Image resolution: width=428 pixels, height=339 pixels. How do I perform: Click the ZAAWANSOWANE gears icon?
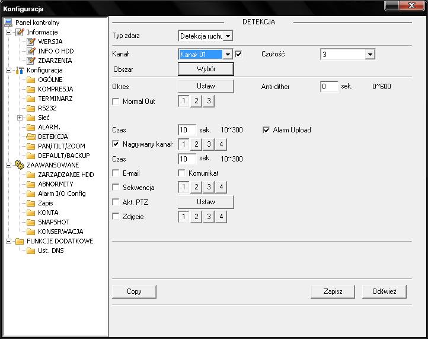(x=19, y=165)
